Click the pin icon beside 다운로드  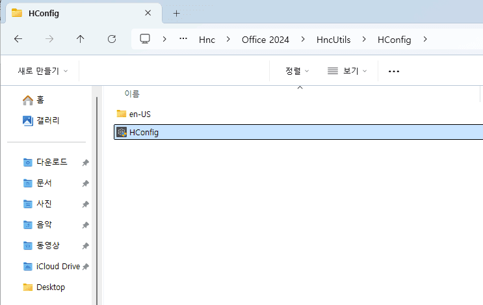point(85,163)
